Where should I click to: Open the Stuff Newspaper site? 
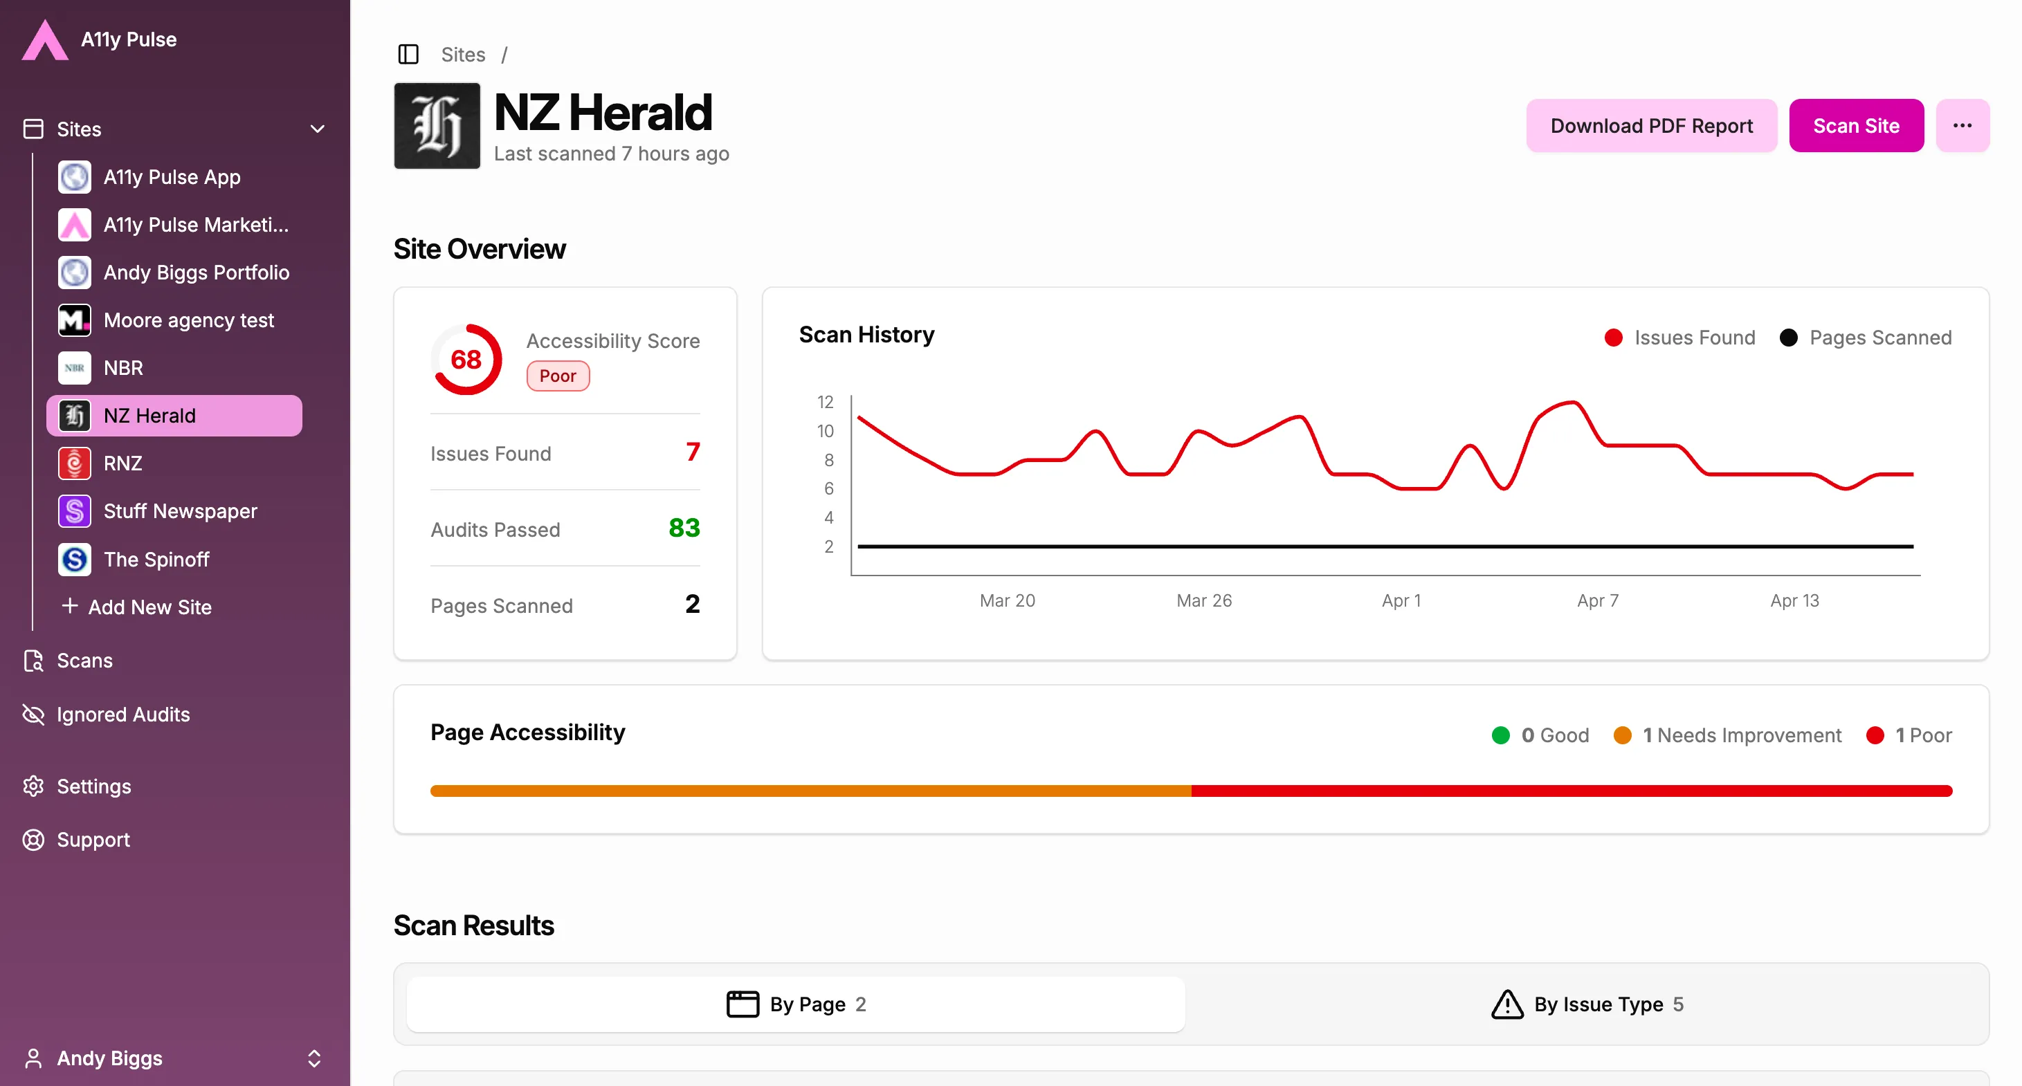pos(181,510)
